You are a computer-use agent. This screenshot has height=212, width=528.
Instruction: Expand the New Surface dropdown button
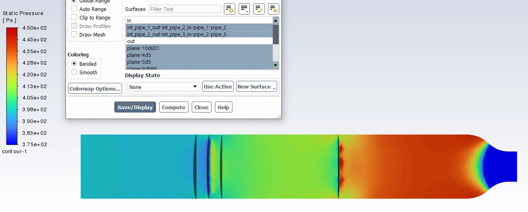pos(256,87)
